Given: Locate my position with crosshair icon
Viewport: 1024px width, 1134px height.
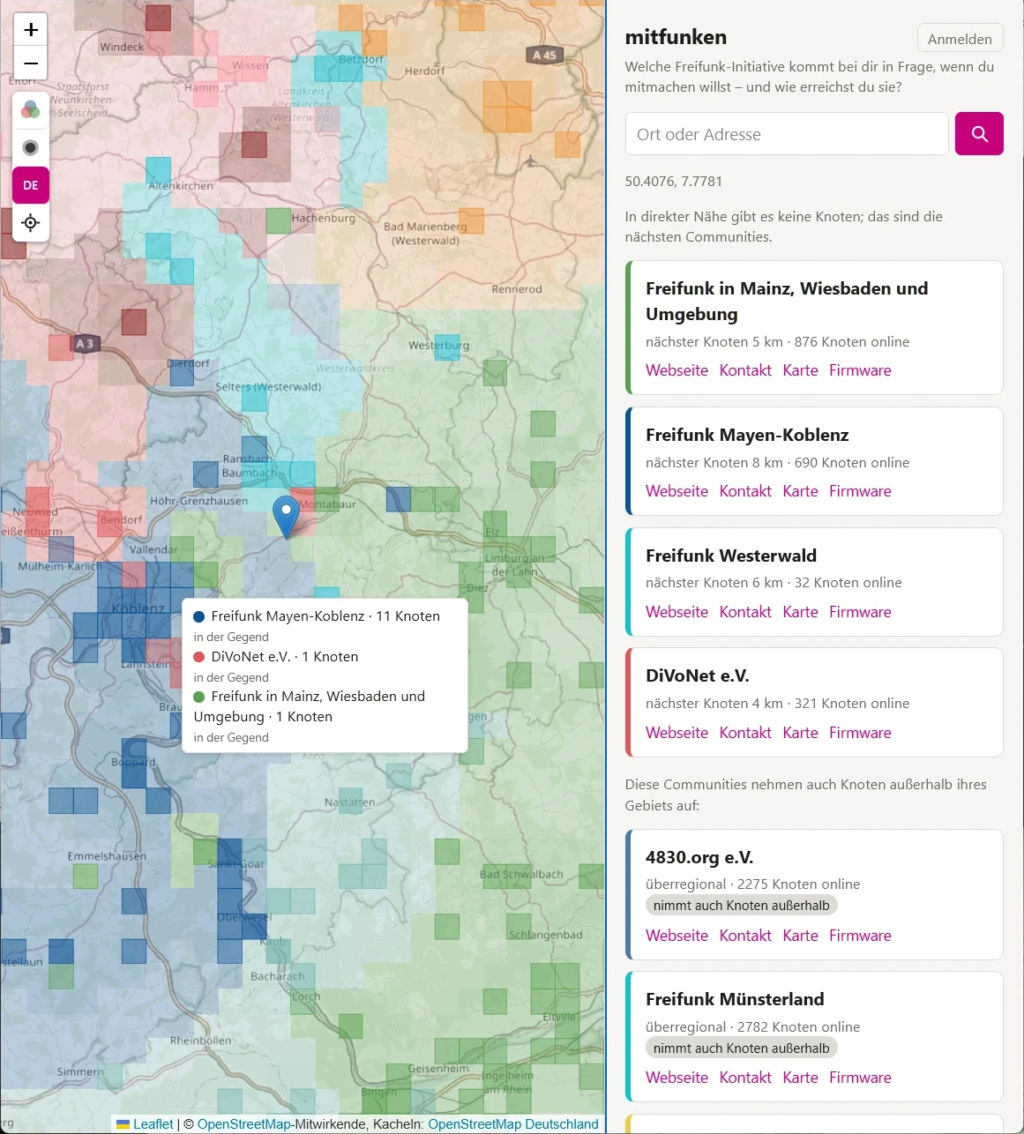Looking at the screenshot, I should coord(31,222).
